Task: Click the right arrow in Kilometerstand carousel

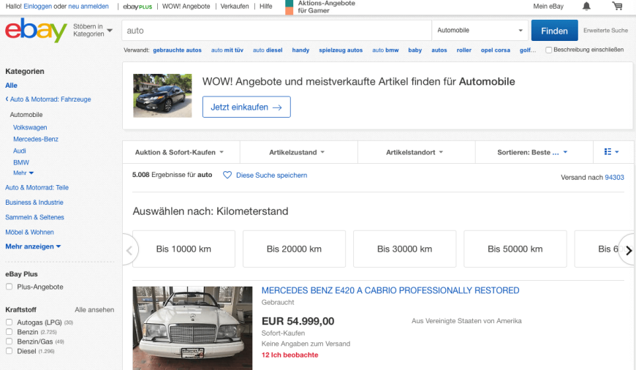Action: click(x=628, y=250)
